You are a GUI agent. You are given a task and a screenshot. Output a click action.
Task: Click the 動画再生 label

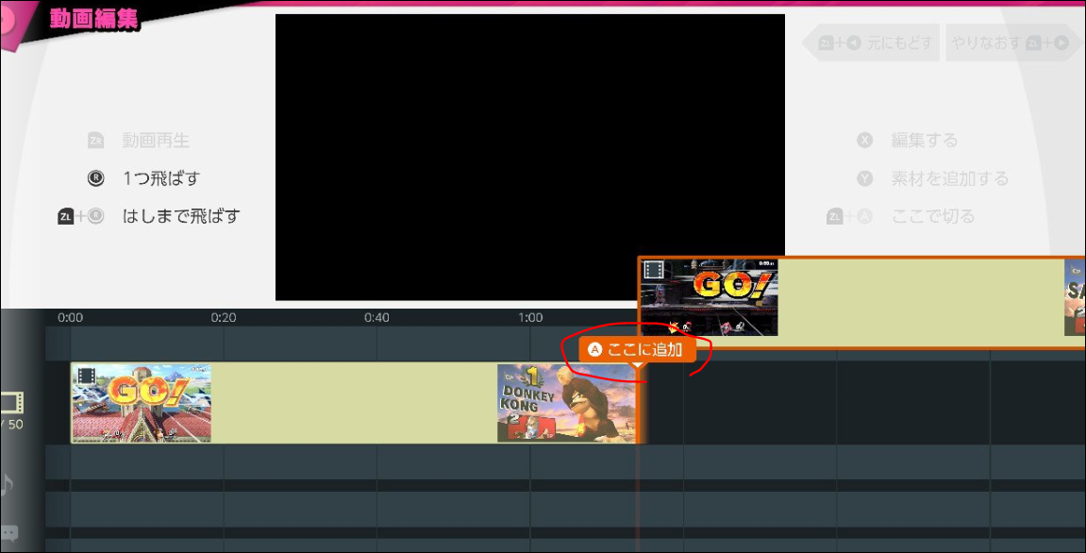(156, 141)
